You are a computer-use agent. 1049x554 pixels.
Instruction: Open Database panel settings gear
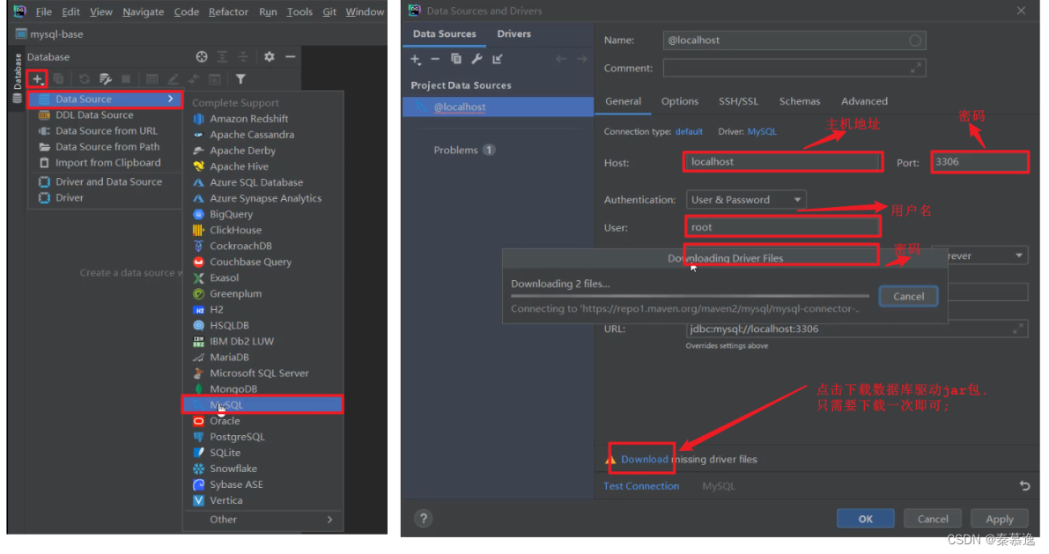[x=269, y=57]
